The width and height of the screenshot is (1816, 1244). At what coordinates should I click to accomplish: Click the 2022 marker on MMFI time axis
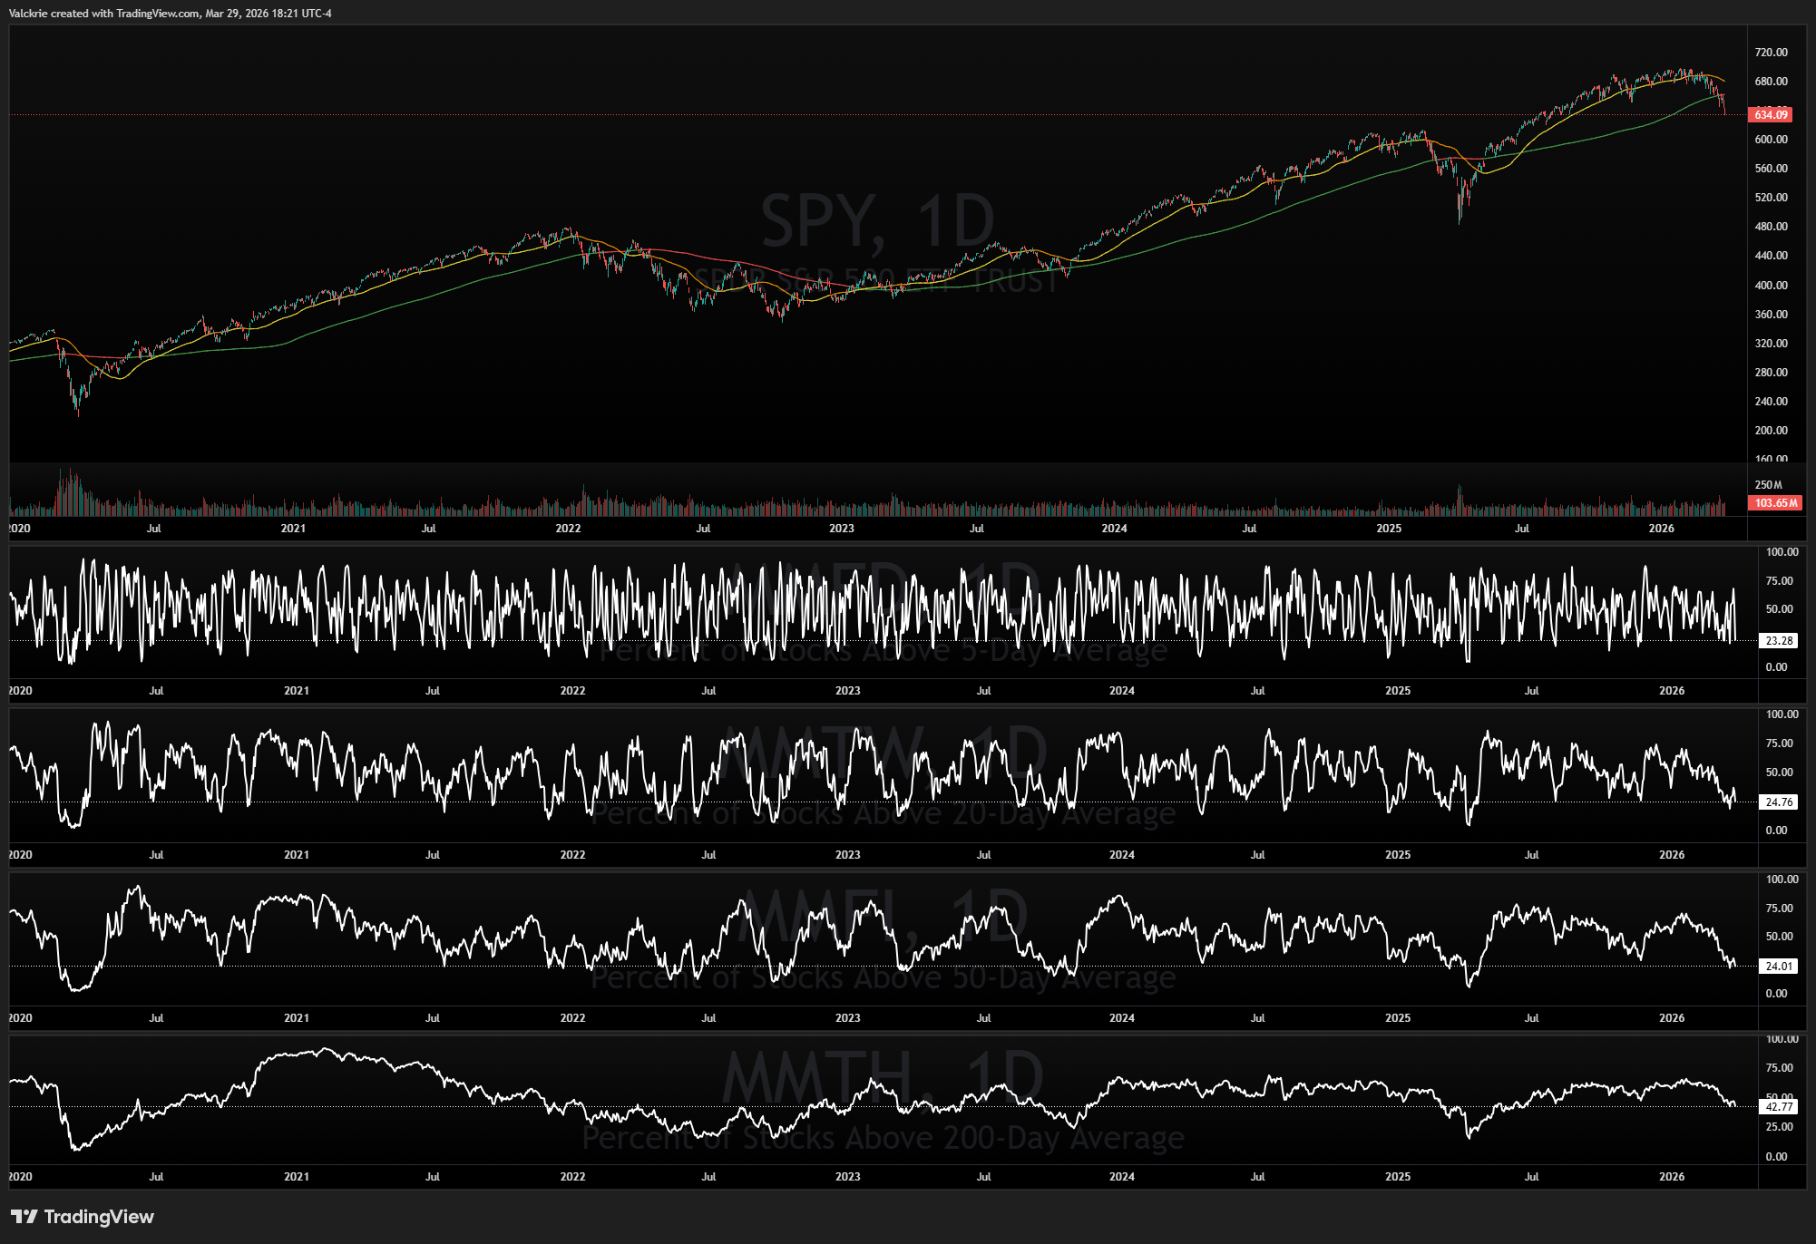pyautogui.click(x=572, y=1018)
